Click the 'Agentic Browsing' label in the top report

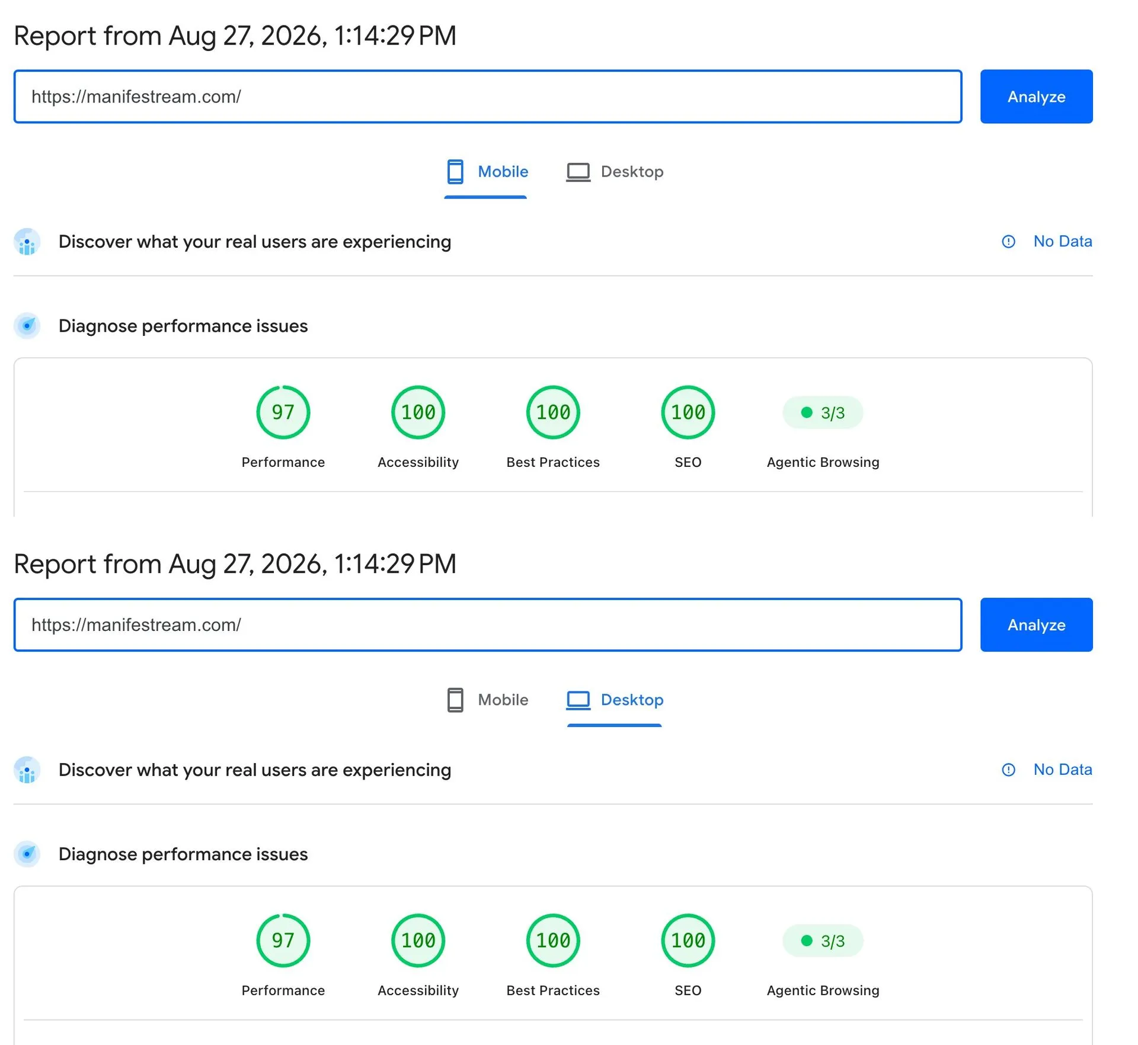click(x=823, y=463)
